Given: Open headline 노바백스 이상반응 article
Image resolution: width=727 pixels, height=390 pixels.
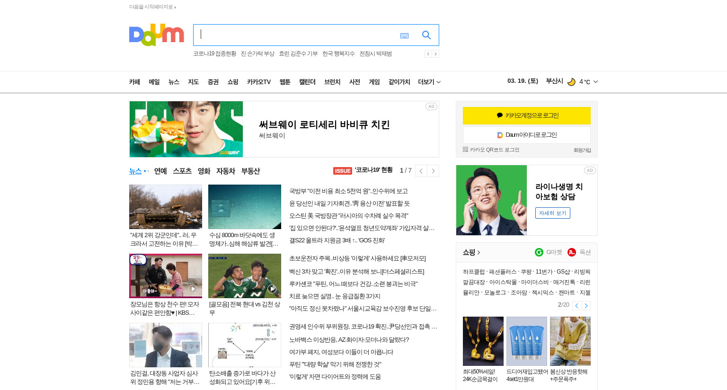Looking at the screenshot, I should [349, 340].
